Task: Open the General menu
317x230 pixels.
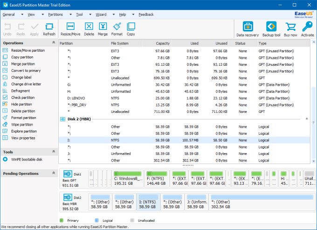Action: pyautogui.click(x=8, y=14)
